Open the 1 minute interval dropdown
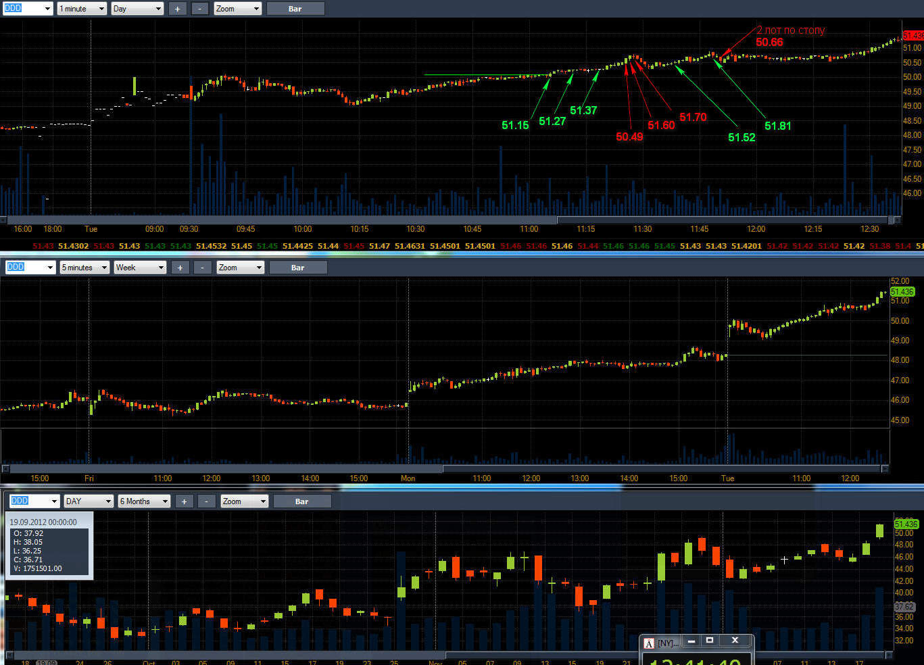924x665 pixels. [82, 9]
